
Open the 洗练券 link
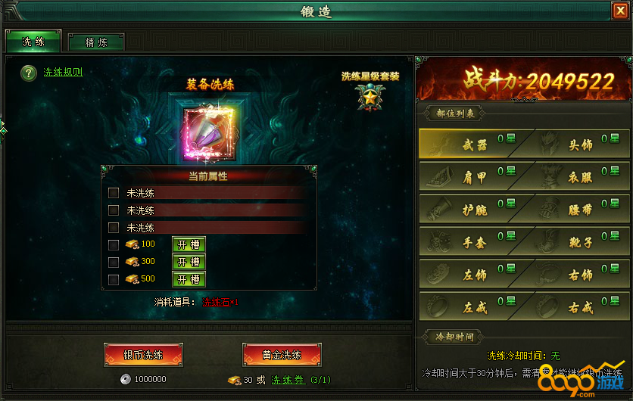coord(288,380)
